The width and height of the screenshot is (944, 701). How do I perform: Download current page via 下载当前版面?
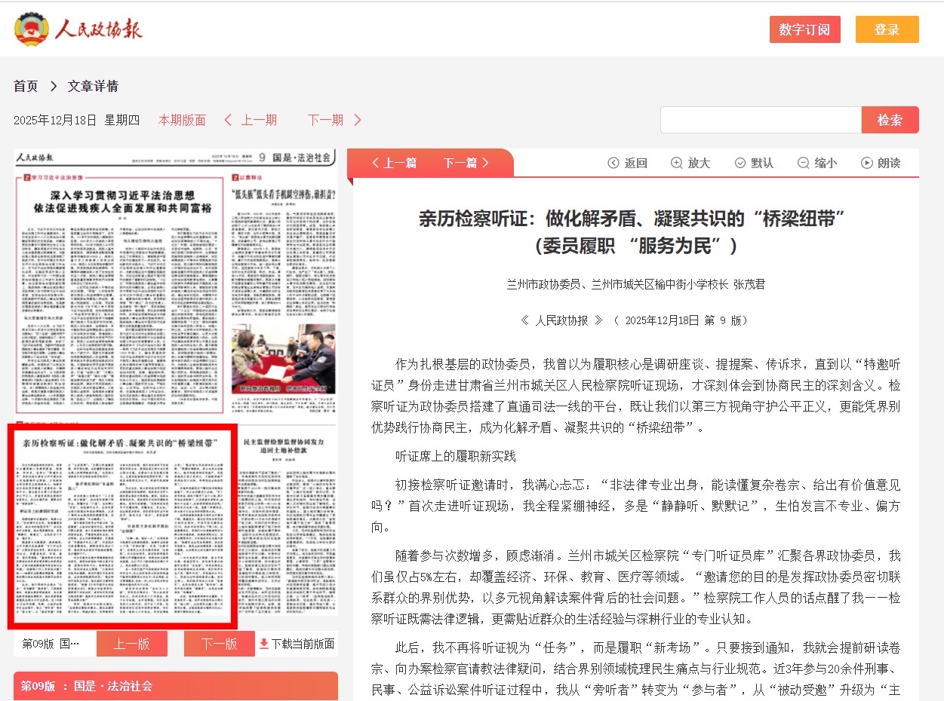[x=297, y=644]
